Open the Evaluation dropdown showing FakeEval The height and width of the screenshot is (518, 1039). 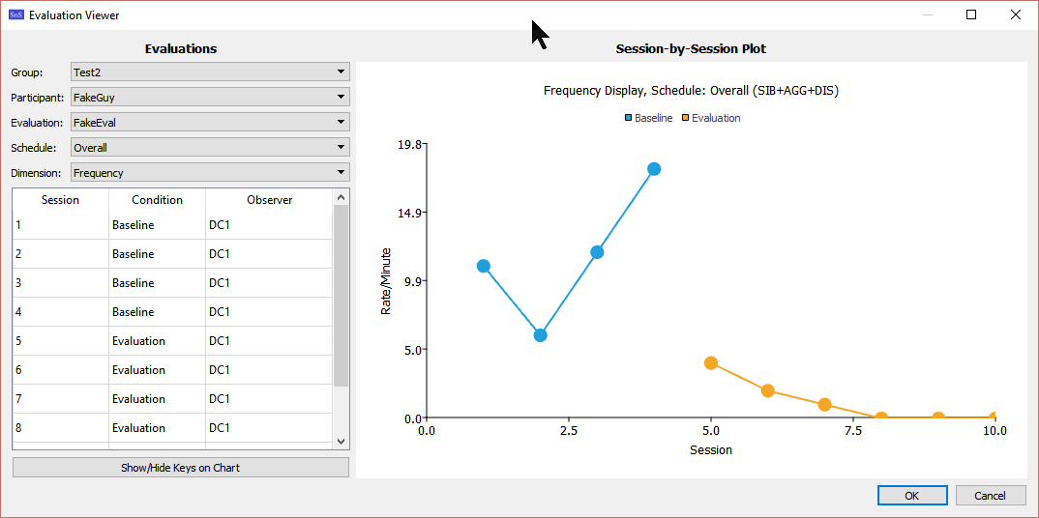coord(210,123)
